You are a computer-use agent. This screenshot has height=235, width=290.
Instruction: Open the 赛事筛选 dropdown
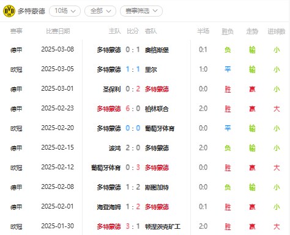[x=141, y=11]
